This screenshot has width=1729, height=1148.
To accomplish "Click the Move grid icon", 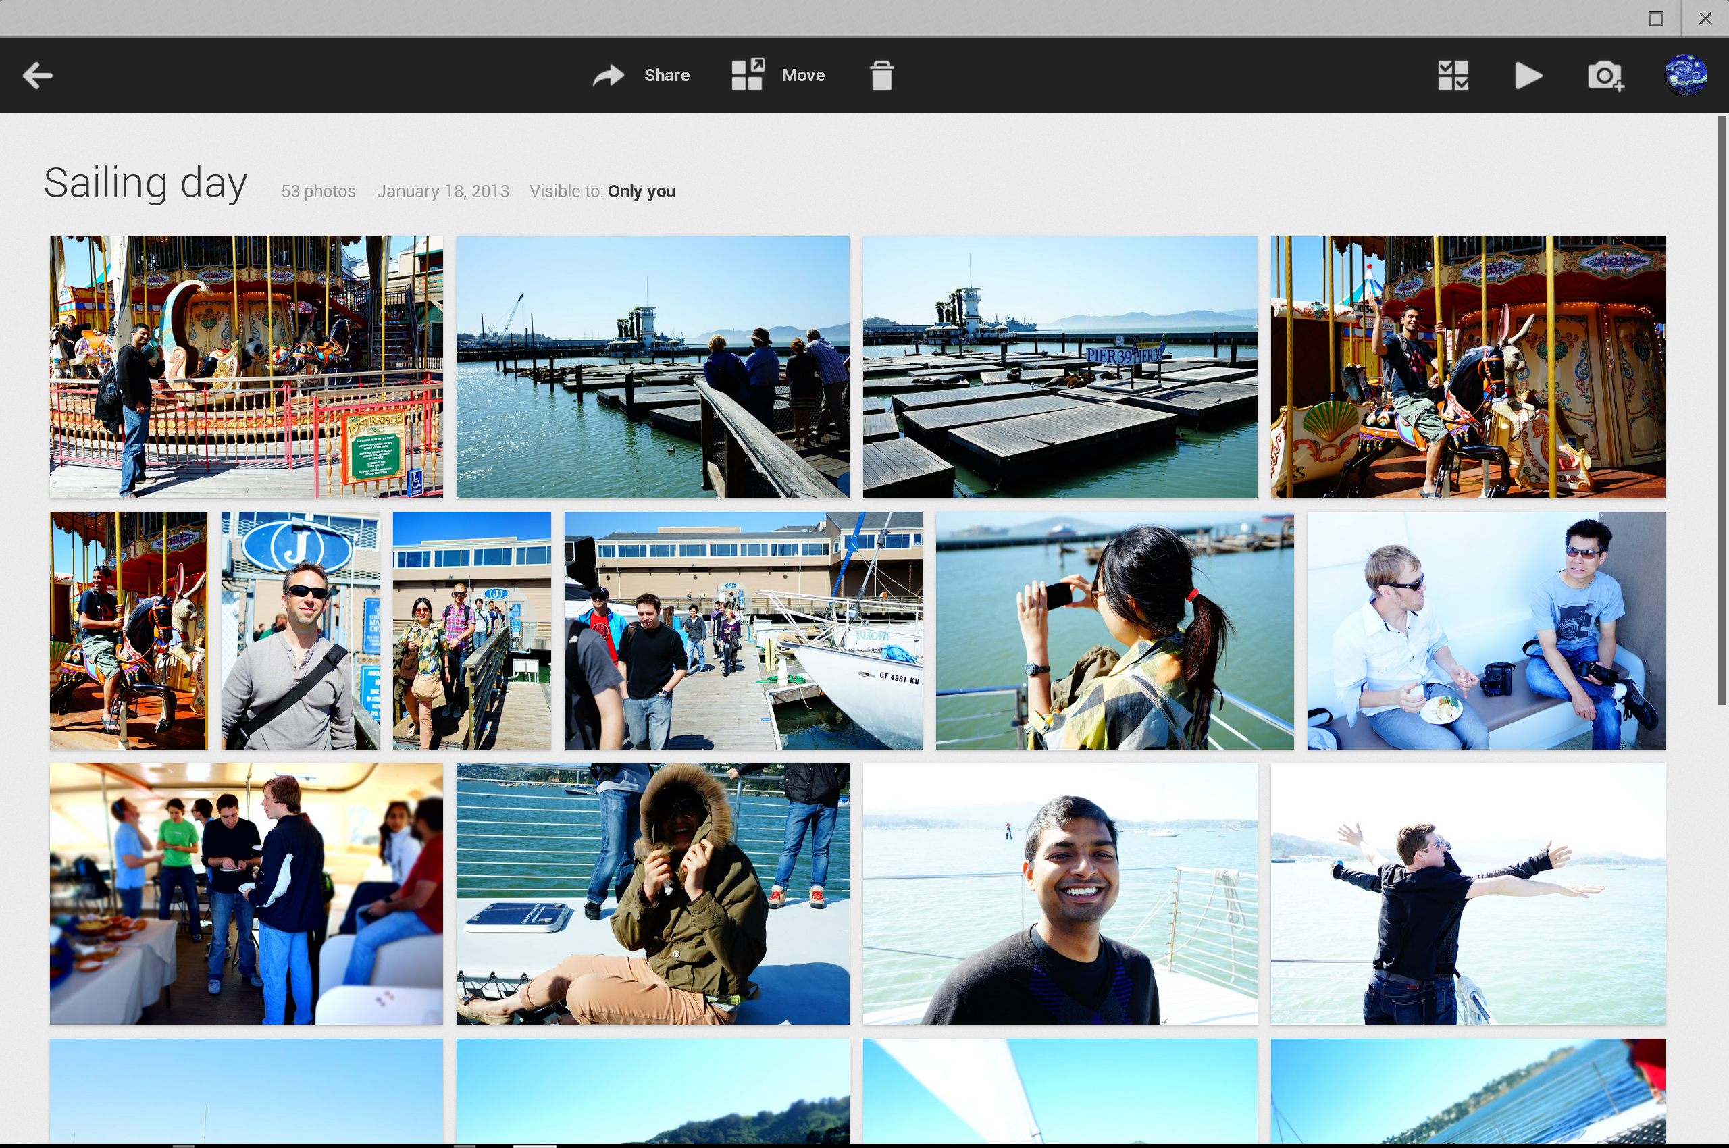I will click(x=748, y=75).
